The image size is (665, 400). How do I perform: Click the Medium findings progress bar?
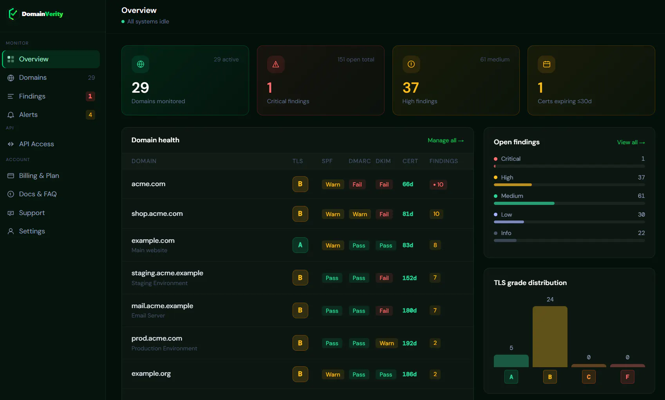(x=569, y=203)
